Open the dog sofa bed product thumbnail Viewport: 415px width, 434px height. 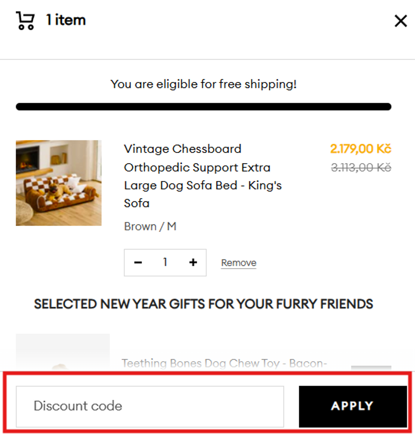(x=59, y=183)
